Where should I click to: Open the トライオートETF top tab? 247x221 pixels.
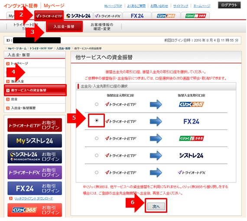(49, 16)
